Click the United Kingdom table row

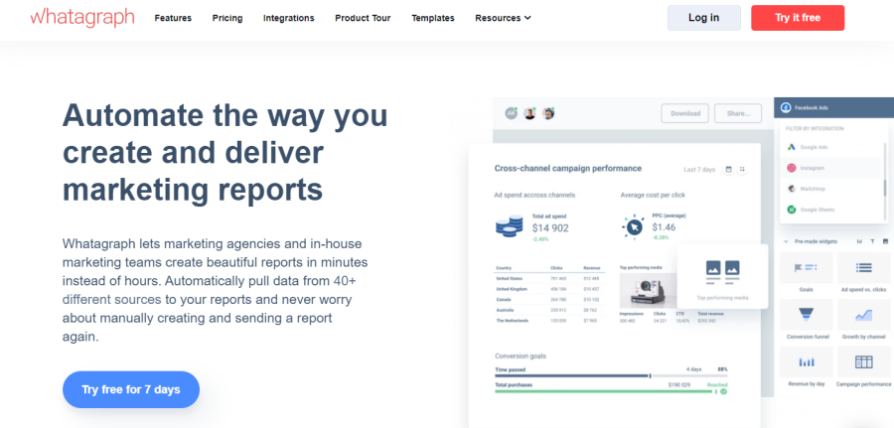(x=549, y=289)
